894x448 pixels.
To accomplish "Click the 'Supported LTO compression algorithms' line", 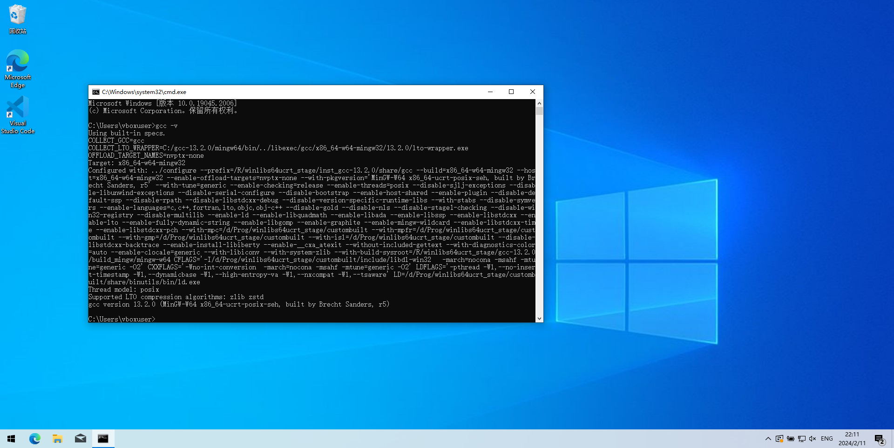I will 176,297.
